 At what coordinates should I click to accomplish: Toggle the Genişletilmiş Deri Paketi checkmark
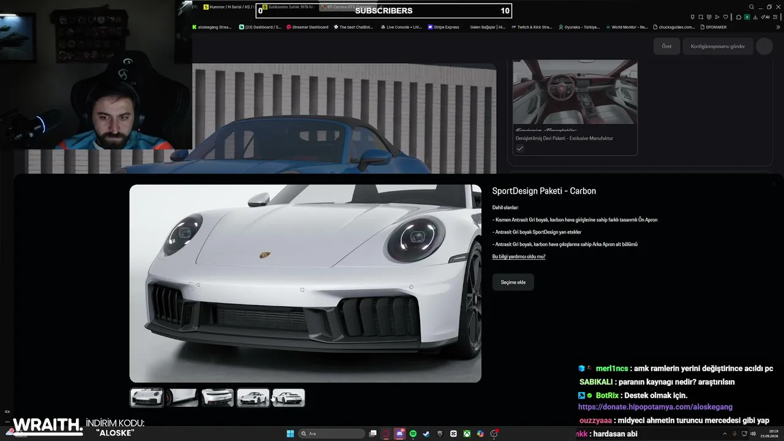pos(519,148)
